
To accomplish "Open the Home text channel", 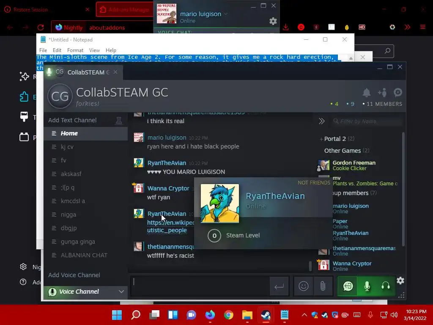I will point(85,133).
